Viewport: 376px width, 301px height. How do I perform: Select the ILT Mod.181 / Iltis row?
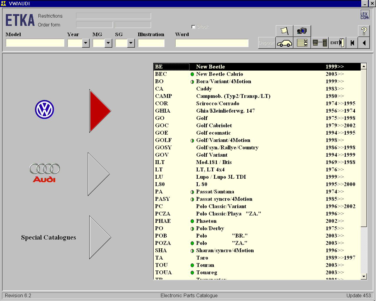point(257,162)
